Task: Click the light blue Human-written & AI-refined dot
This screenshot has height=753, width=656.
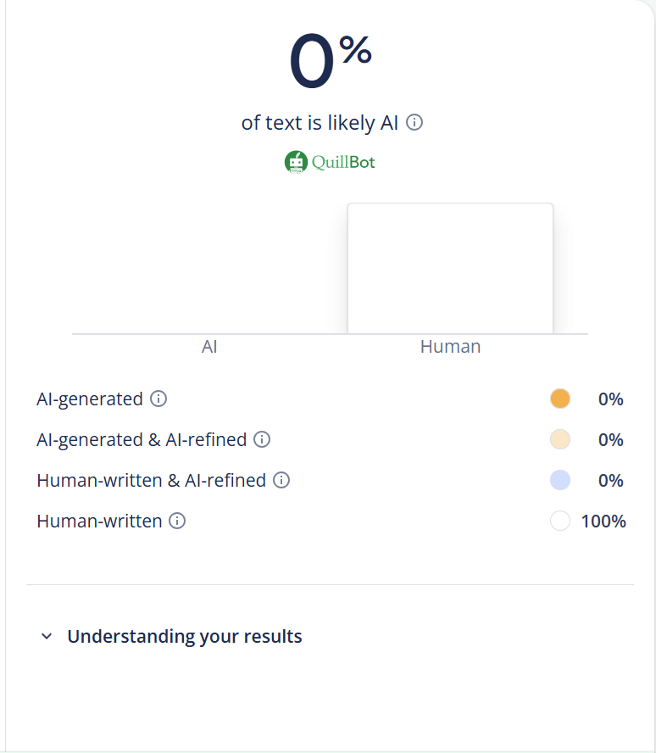Action: tap(560, 480)
